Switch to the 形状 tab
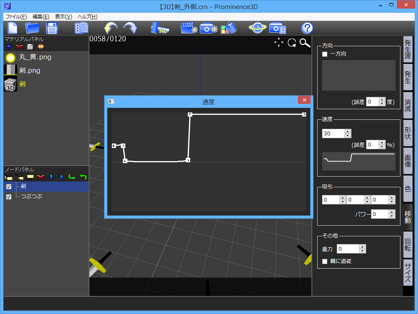Image resolution: width=418 pixels, height=314 pixels. click(x=408, y=133)
